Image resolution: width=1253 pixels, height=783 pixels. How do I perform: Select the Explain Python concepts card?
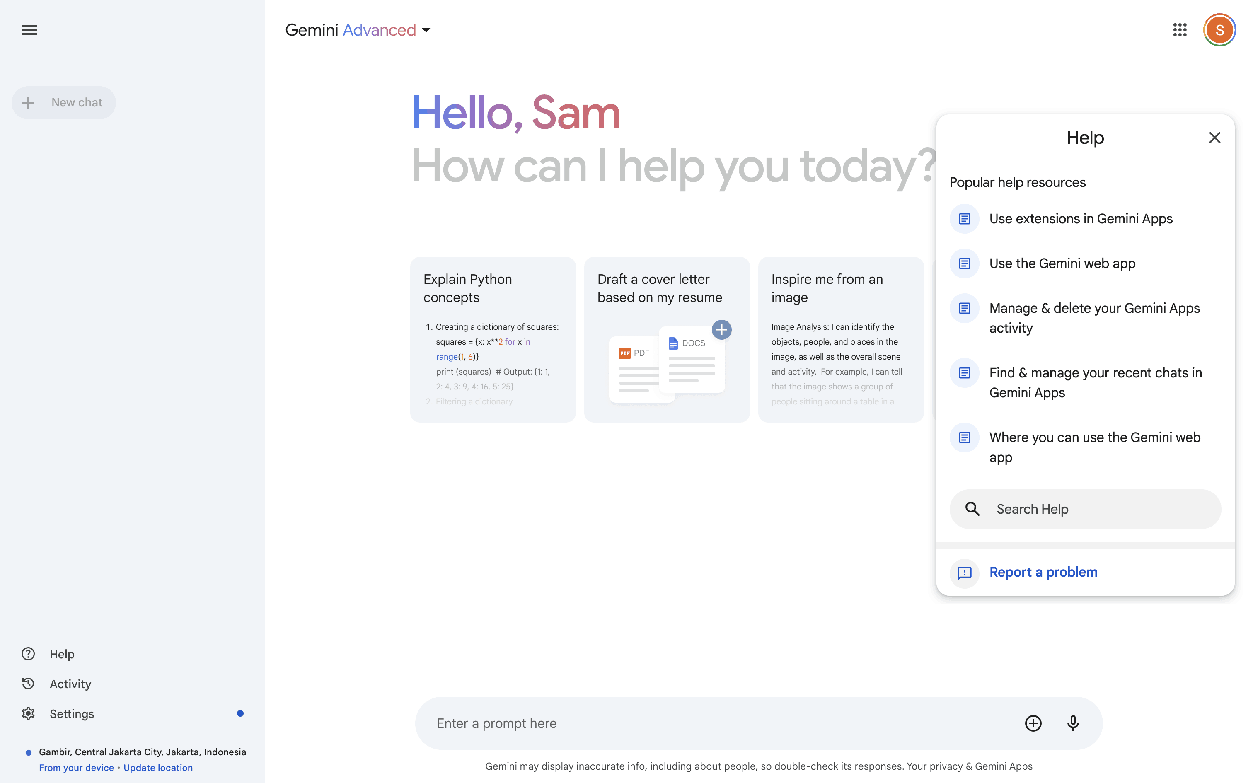point(492,340)
